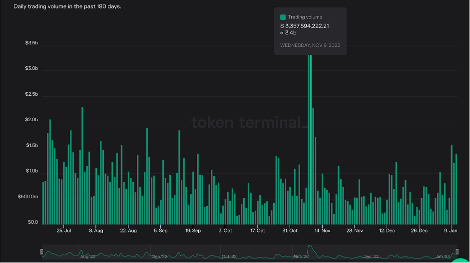Click the 3. Oct x-axis date label

225,231
